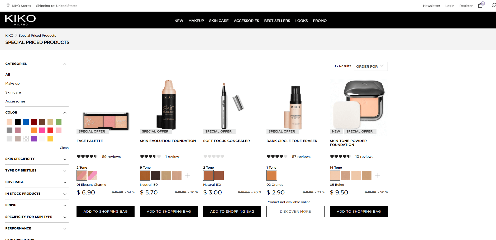Change the Shipping to United States setting

click(x=57, y=6)
